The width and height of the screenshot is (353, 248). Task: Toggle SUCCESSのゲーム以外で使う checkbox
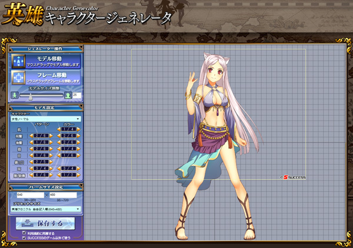24,237
